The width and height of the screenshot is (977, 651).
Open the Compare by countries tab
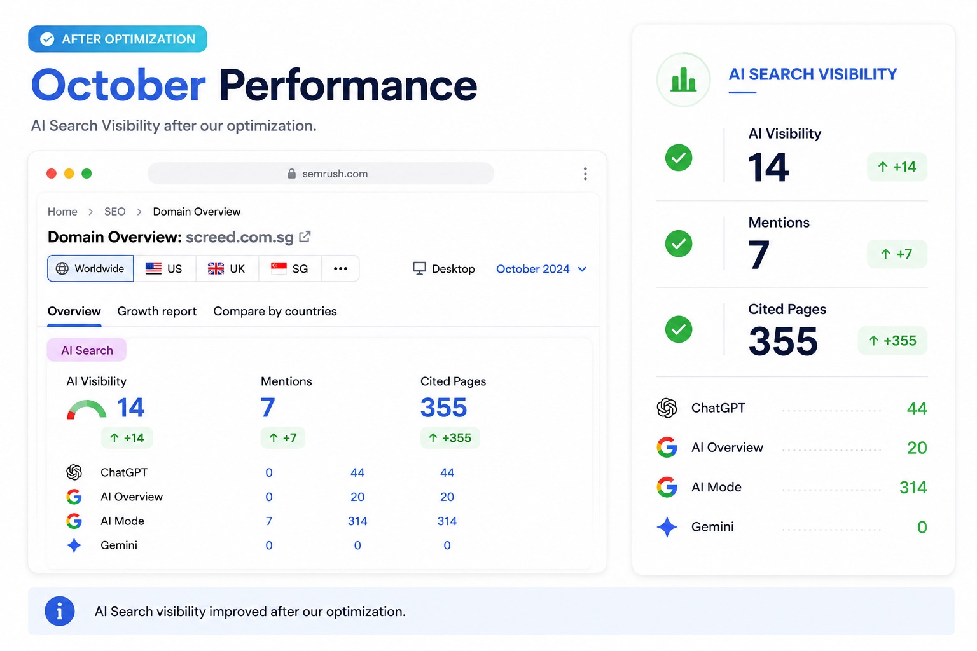coord(275,312)
